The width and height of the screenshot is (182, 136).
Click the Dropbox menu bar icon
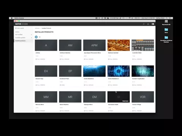(105, 18)
